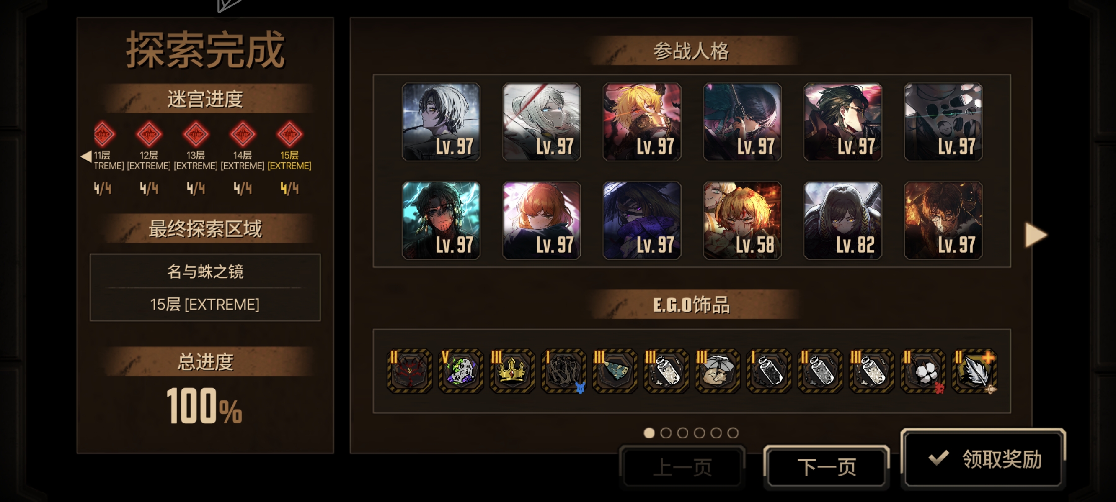1116x502 pixels.
Task: Click the 领取奖励 claim rewards button
Action: [x=983, y=459]
